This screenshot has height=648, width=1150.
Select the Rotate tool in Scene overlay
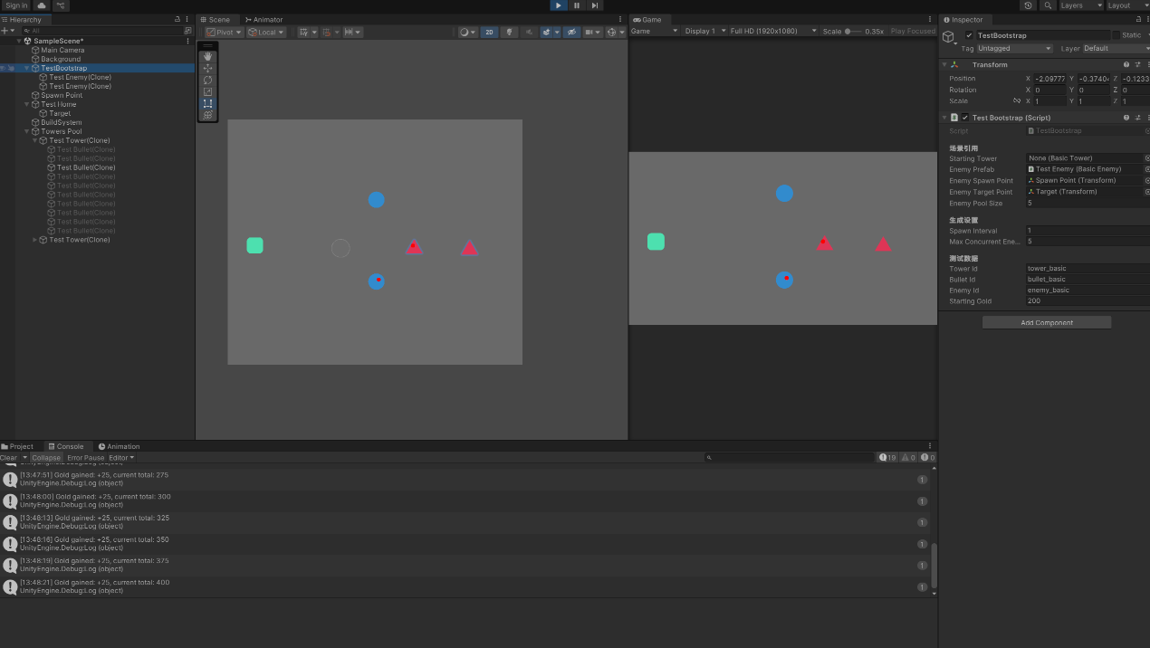pos(208,80)
